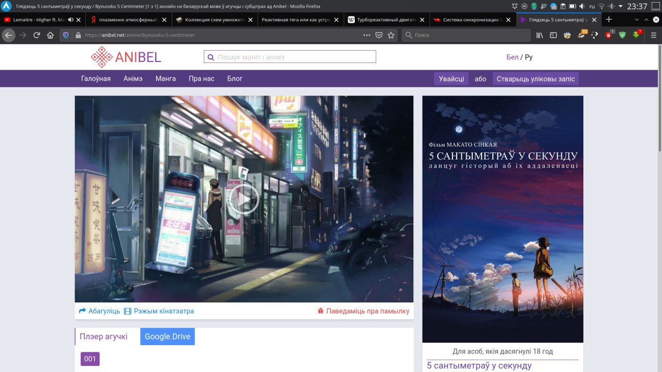Select the Плээр агучкі tab
This screenshot has width=662, height=372.
point(103,336)
